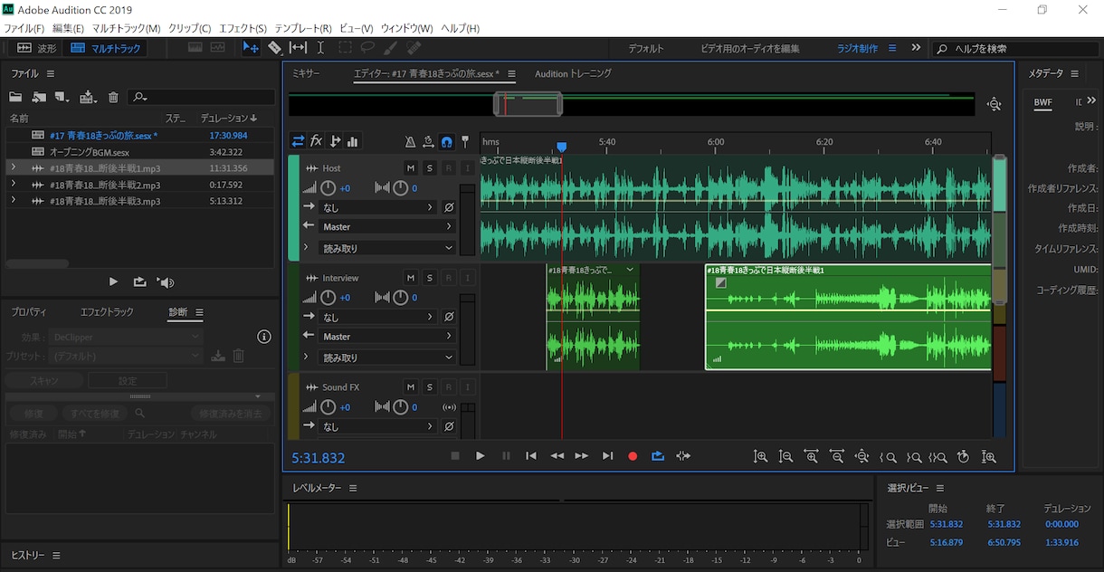Click Play in the editor transport bar
Image resolution: width=1104 pixels, height=572 pixels.
click(x=481, y=456)
